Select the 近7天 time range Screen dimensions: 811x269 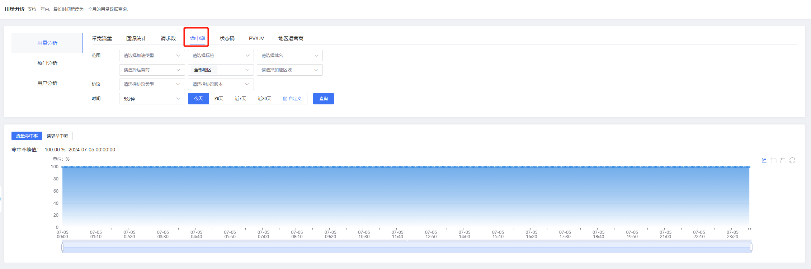click(x=240, y=99)
